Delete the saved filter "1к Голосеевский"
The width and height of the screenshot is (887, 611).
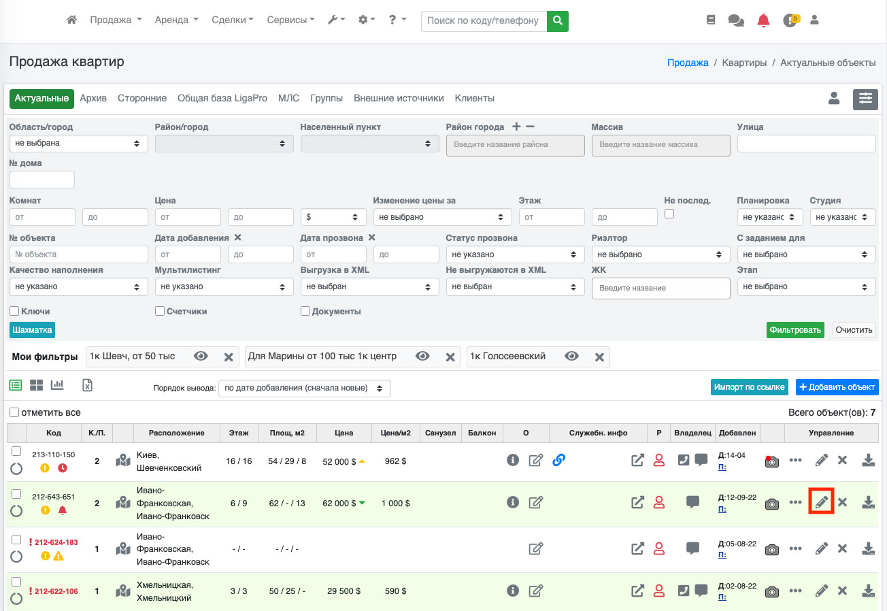[599, 357]
